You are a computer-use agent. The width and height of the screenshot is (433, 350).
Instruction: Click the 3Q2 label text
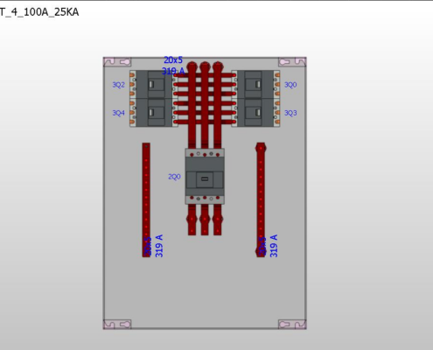click(x=118, y=85)
